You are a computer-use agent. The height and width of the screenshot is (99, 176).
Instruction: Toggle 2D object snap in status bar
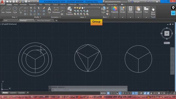(x=136, y=93)
